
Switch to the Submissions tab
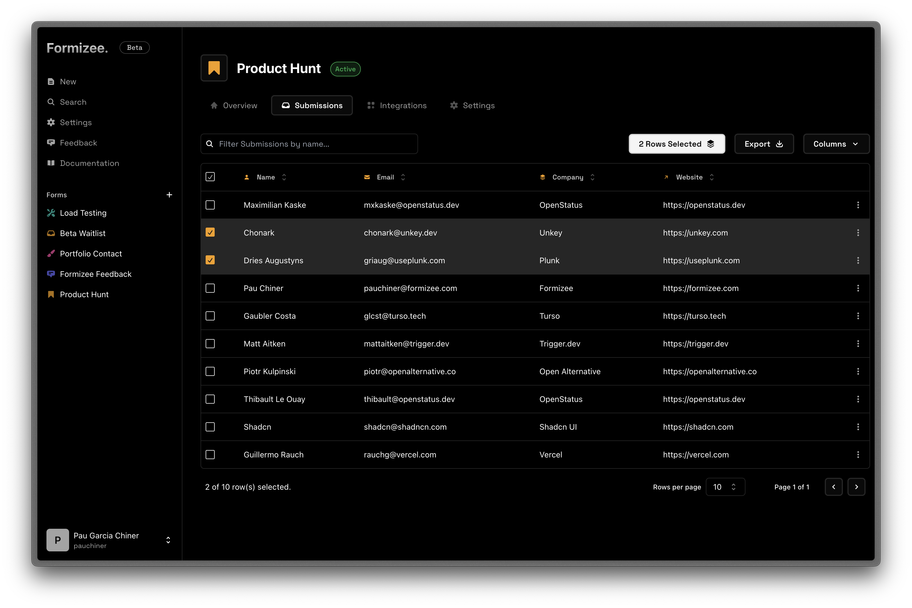point(312,106)
